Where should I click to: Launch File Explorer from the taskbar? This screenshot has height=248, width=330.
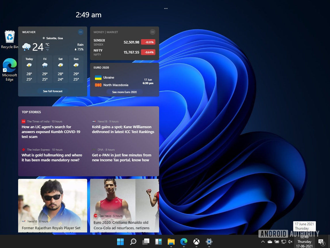[x=171, y=242]
